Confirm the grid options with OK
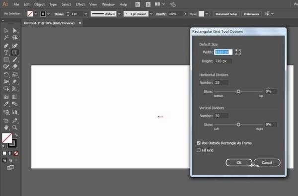The width and height of the screenshot is (298, 196). click(x=239, y=163)
